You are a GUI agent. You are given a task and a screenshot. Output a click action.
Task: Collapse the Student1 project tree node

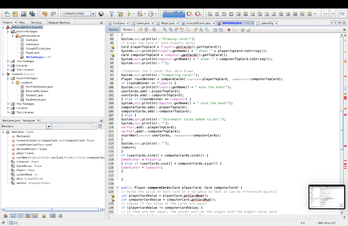click(3, 74)
